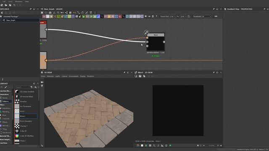Click the camera icon in 3D View
Screen dimensions: 269x151
click(42, 82)
